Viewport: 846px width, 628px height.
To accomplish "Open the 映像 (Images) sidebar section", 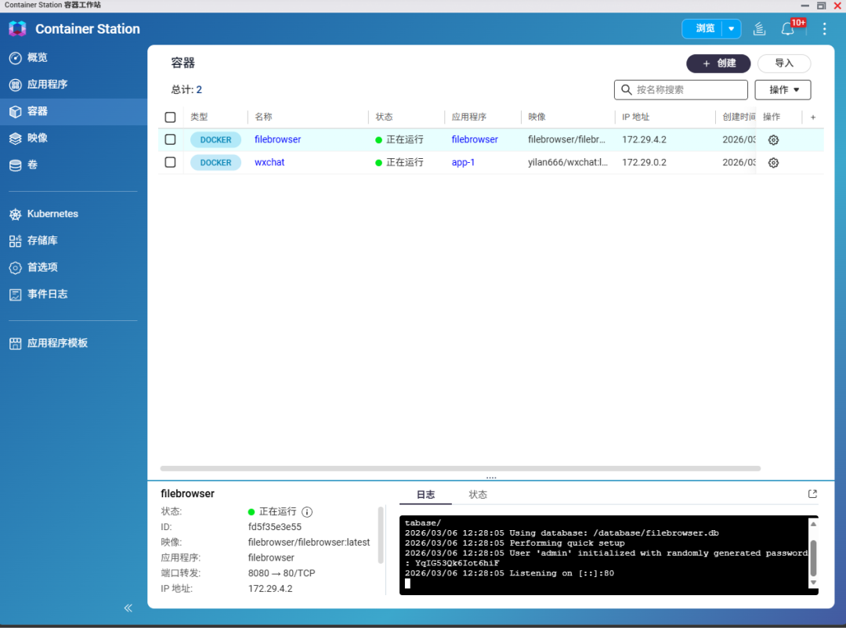I will [44, 138].
